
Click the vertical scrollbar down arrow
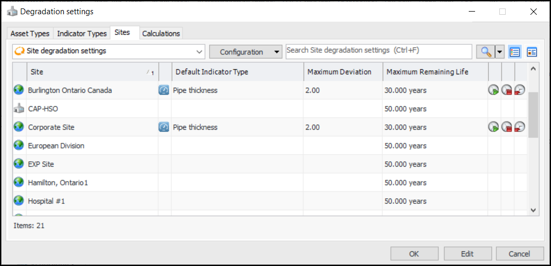tap(533, 210)
